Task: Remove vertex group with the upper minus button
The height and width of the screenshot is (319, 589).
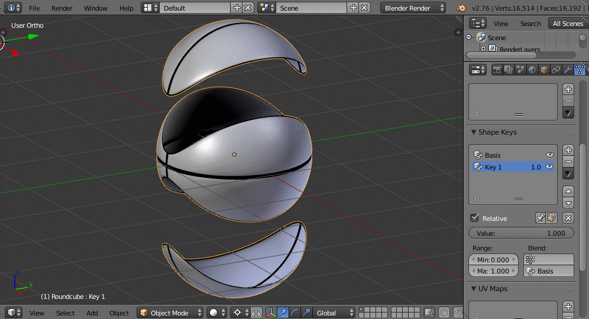Action: click(568, 101)
